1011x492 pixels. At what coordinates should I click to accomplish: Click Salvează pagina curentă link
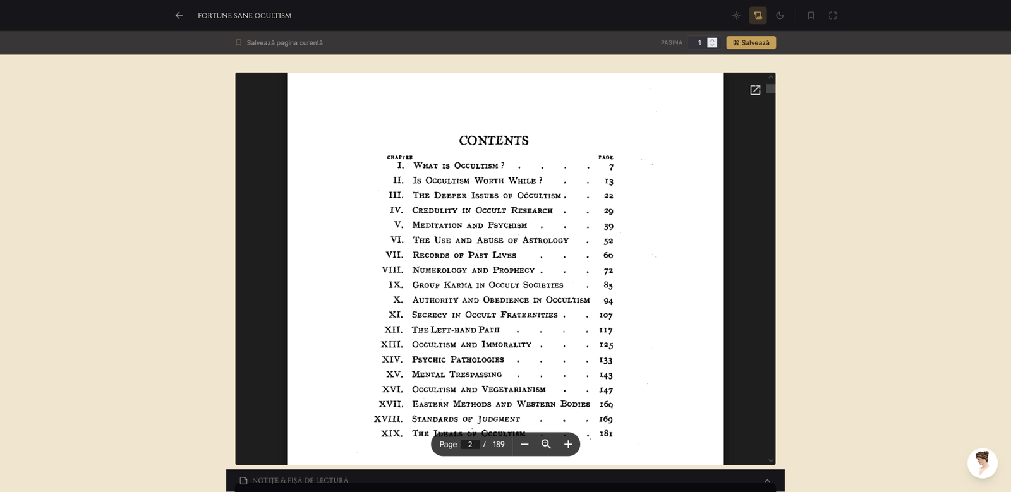(x=279, y=43)
